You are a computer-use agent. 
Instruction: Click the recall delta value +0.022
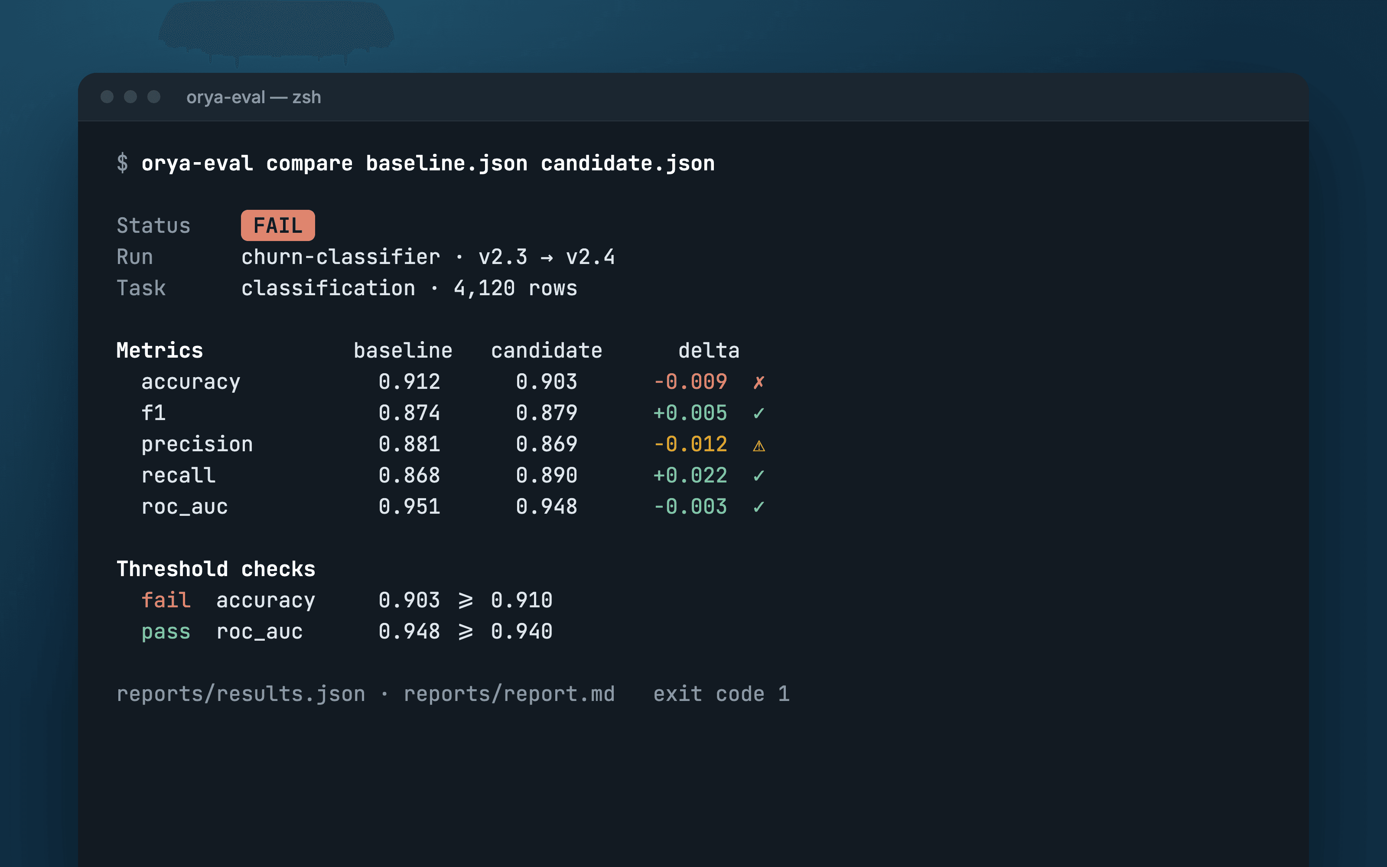click(690, 476)
